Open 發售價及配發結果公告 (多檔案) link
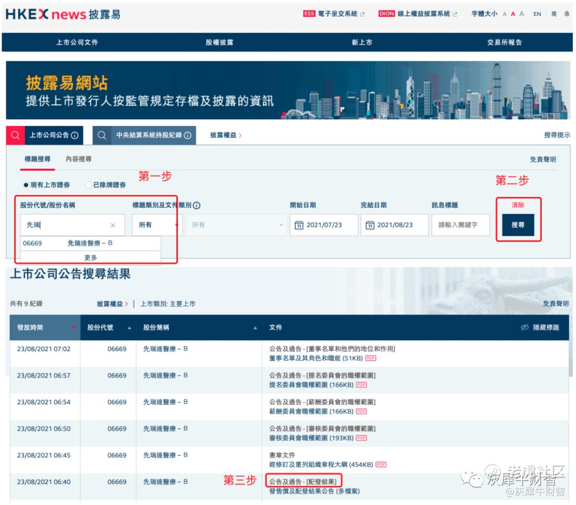This screenshot has width=576, height=505. coord(315,491)
